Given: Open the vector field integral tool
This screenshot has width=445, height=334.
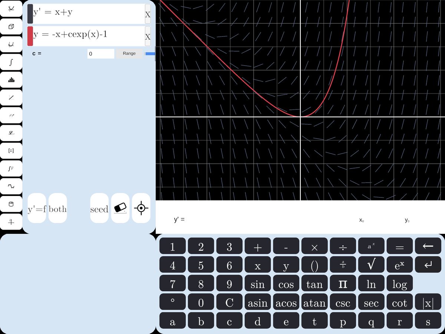Looking at the screenshot, I should pos(11,168).
